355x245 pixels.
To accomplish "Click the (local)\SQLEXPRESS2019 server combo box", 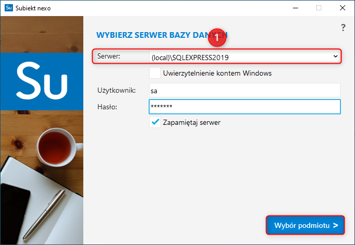I will (244, 56).
